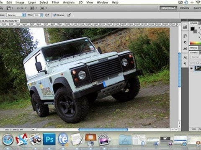This screenshot has width=201, height=150.
Task: Open the Clone Source panel icon
Action: 185,48
